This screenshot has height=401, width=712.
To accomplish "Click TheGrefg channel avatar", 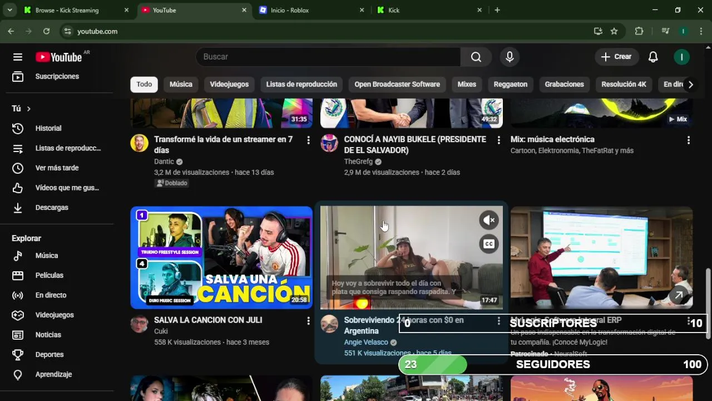I will [329, 143].
